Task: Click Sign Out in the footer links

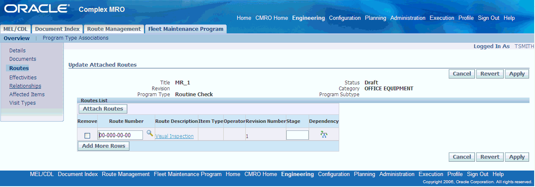Action: click(477, 174)
